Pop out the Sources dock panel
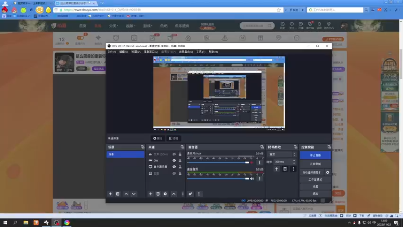The image size is (403, 227). click(x=182, y=147)
